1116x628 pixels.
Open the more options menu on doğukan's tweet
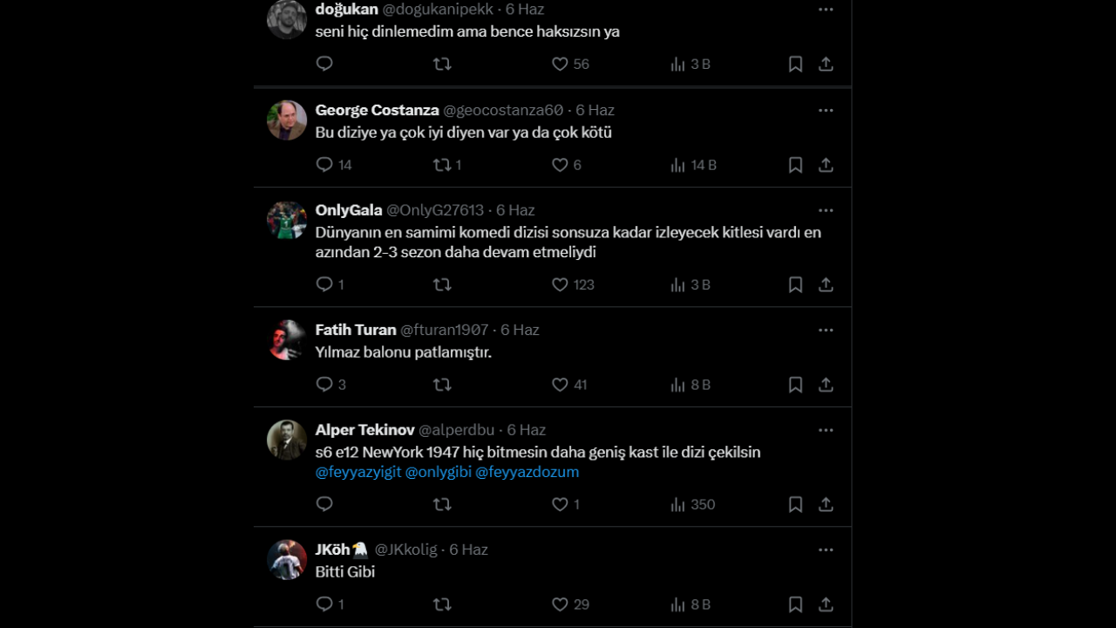(x=825, y=9)
